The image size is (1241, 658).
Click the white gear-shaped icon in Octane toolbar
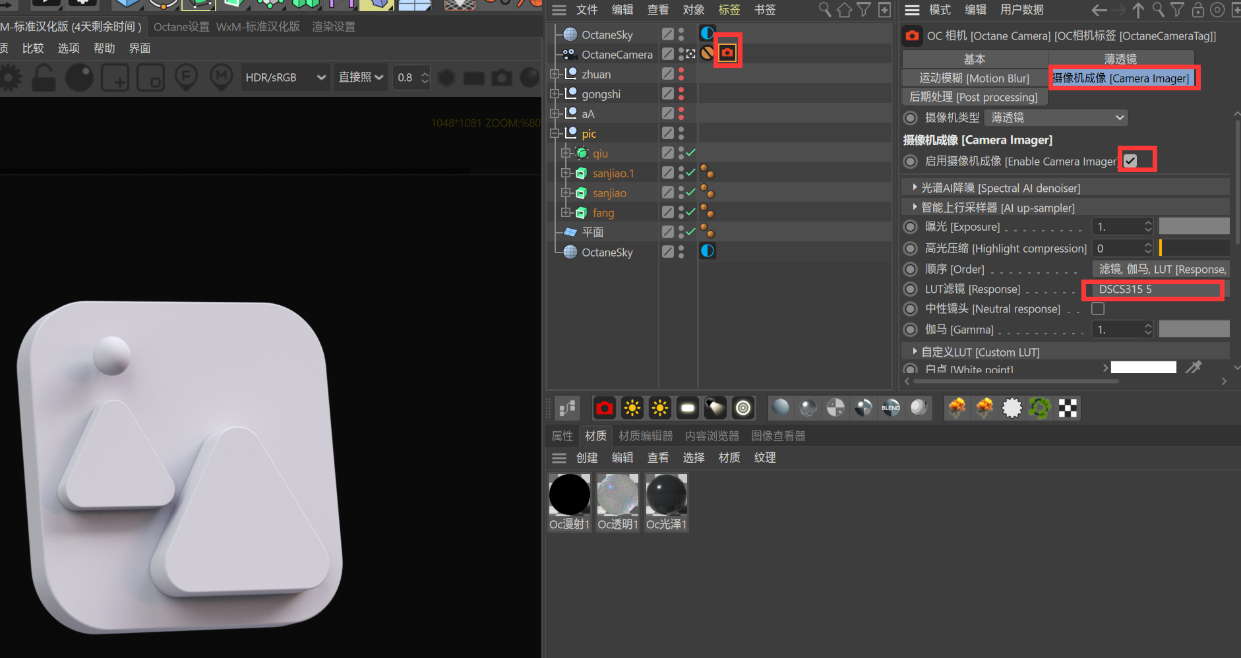pyautogui.click(x=1012, y=408)
